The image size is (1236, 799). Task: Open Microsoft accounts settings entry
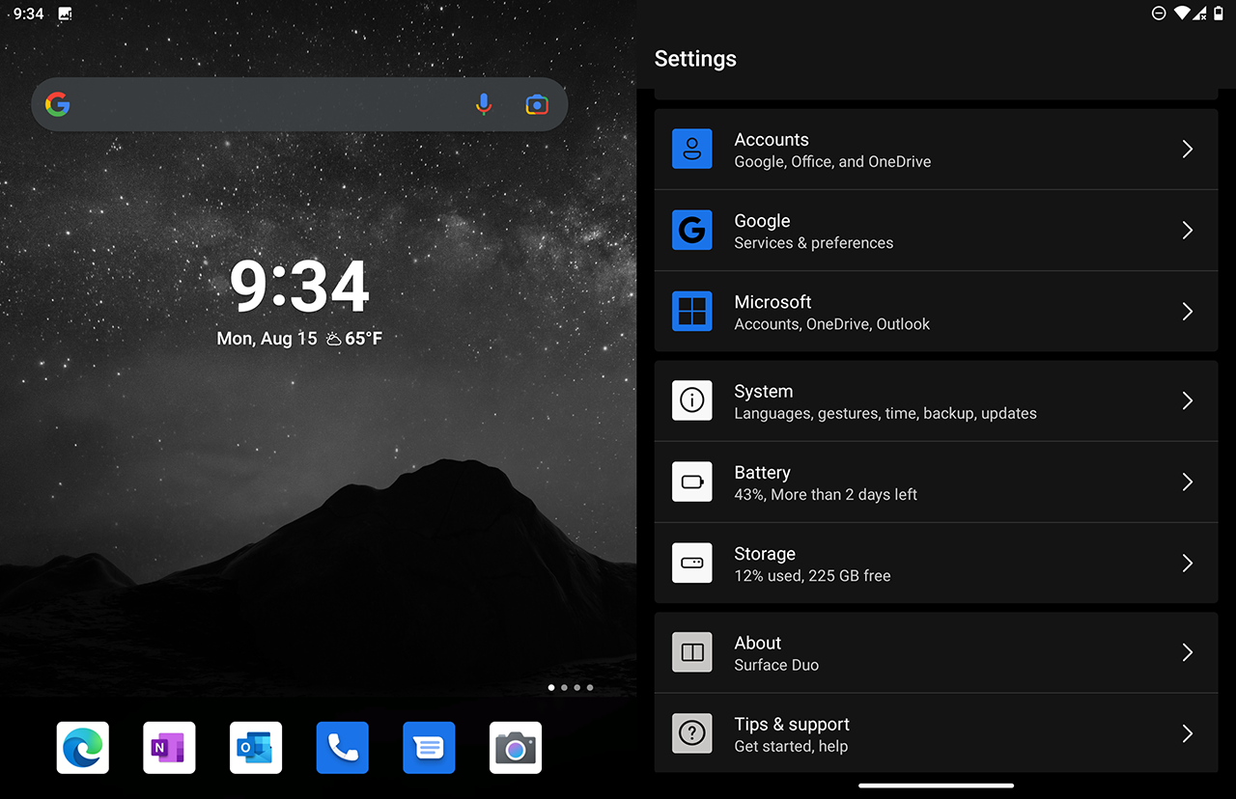click(x=936, y=312)
